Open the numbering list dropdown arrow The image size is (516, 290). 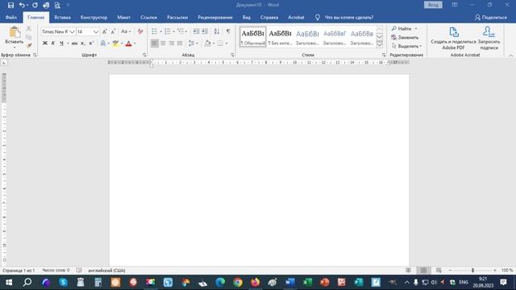point(174,31)
